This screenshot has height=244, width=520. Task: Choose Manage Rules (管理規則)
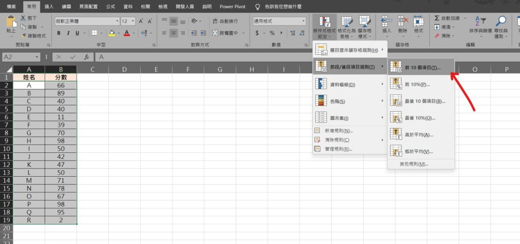tap(350, 149)
